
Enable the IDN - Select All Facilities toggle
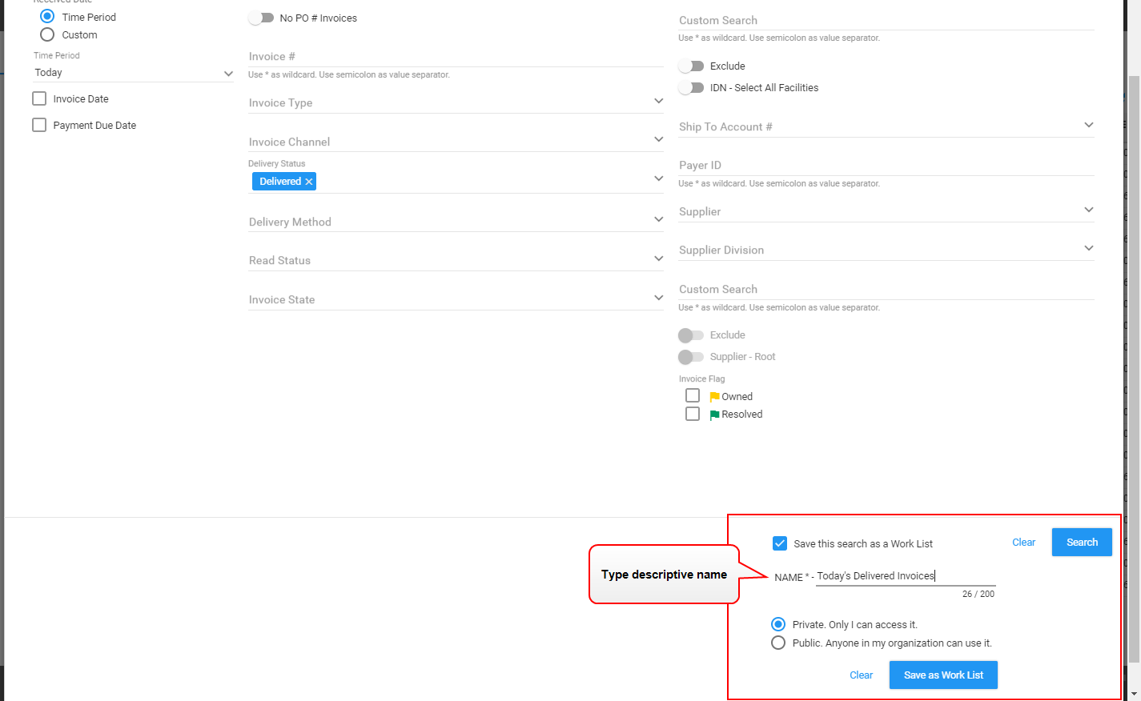(691, 88)
